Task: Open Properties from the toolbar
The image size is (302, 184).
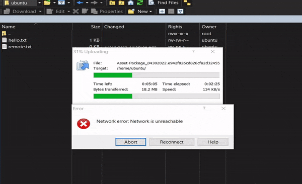Action: click(107, 12)
